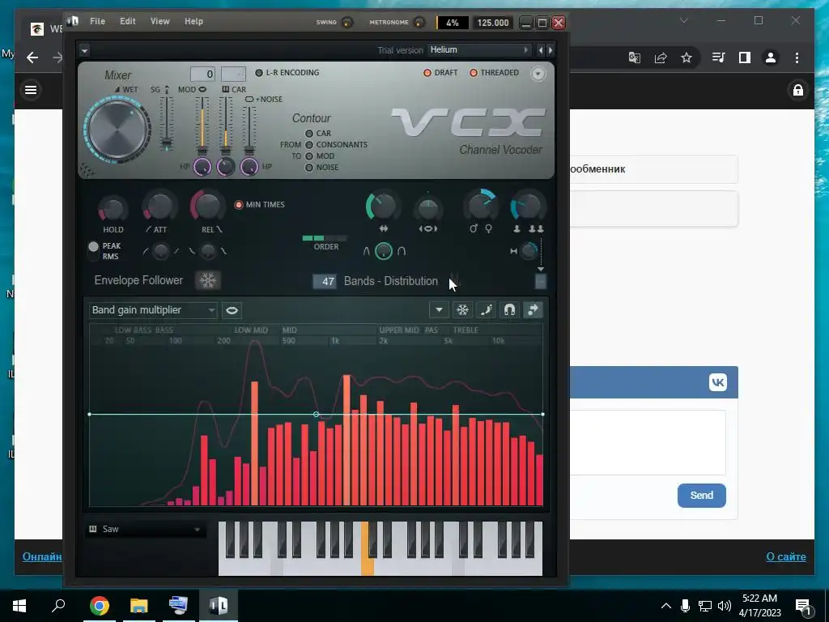Click the band shape knob between curve icons
Screen dimensions: 829x622
383,251
